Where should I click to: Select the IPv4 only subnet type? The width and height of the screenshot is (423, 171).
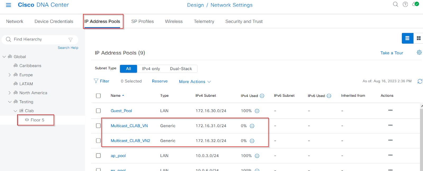151,69
